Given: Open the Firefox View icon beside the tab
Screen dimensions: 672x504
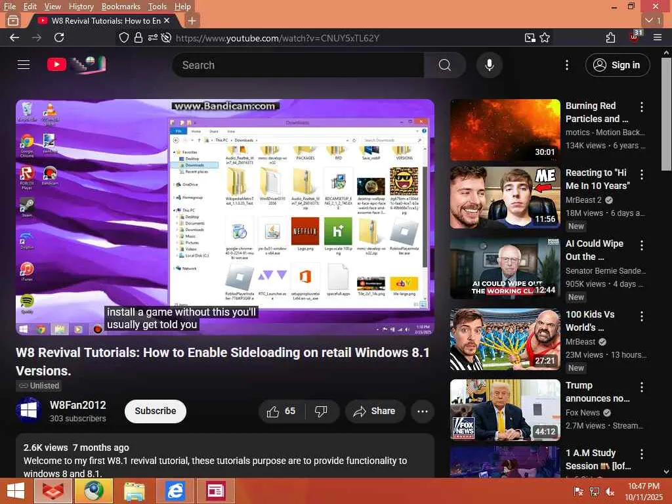Looking at the screenshot, I should click(x=13, y=20).
